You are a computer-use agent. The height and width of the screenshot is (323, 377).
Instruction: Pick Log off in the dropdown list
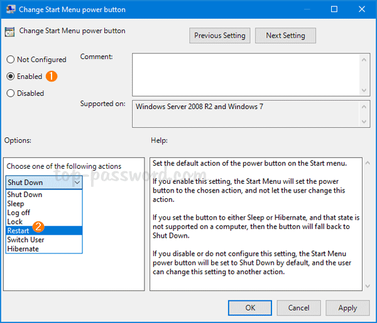(x=19, y=213)
